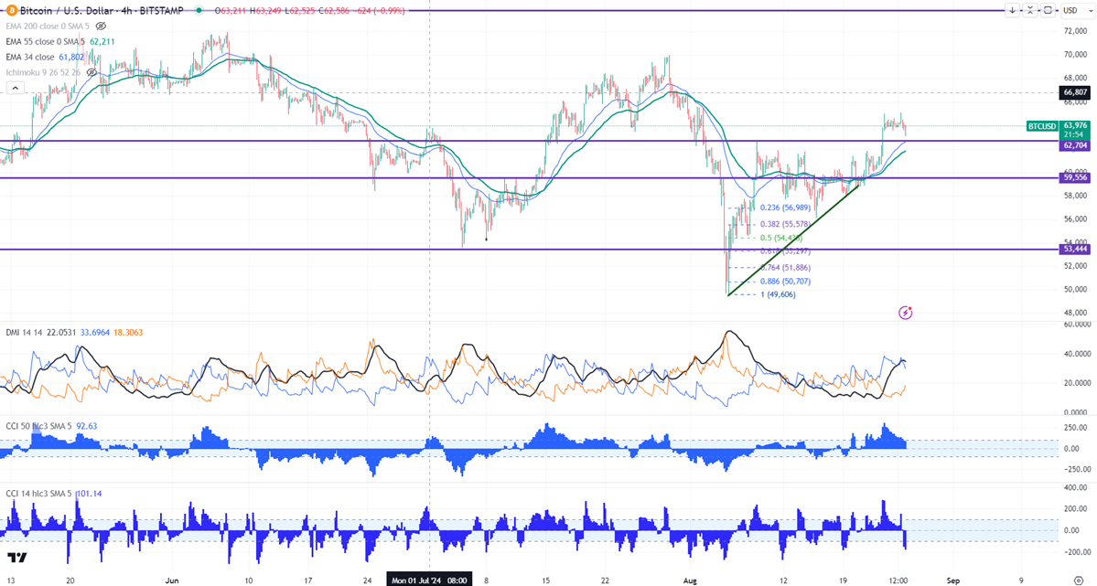1097x586 pixels.
Task: Click the Jun label on time axis
Action: click(x=173, y=581)
